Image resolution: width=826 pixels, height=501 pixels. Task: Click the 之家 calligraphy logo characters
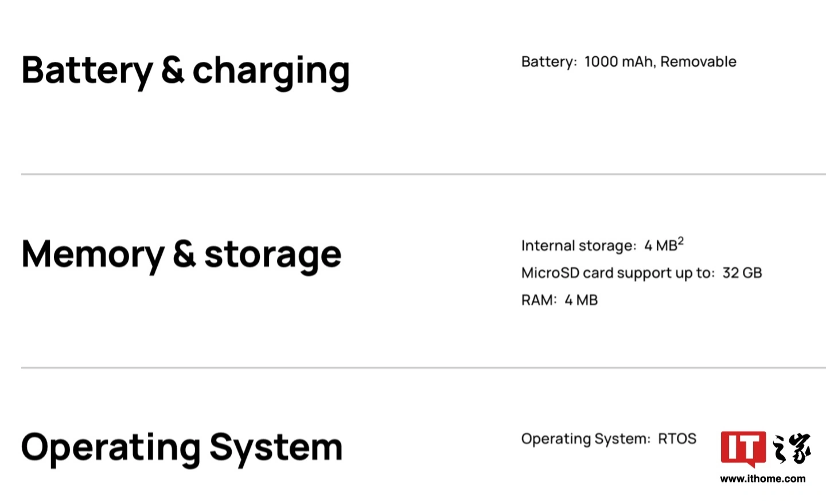[792, 448]
